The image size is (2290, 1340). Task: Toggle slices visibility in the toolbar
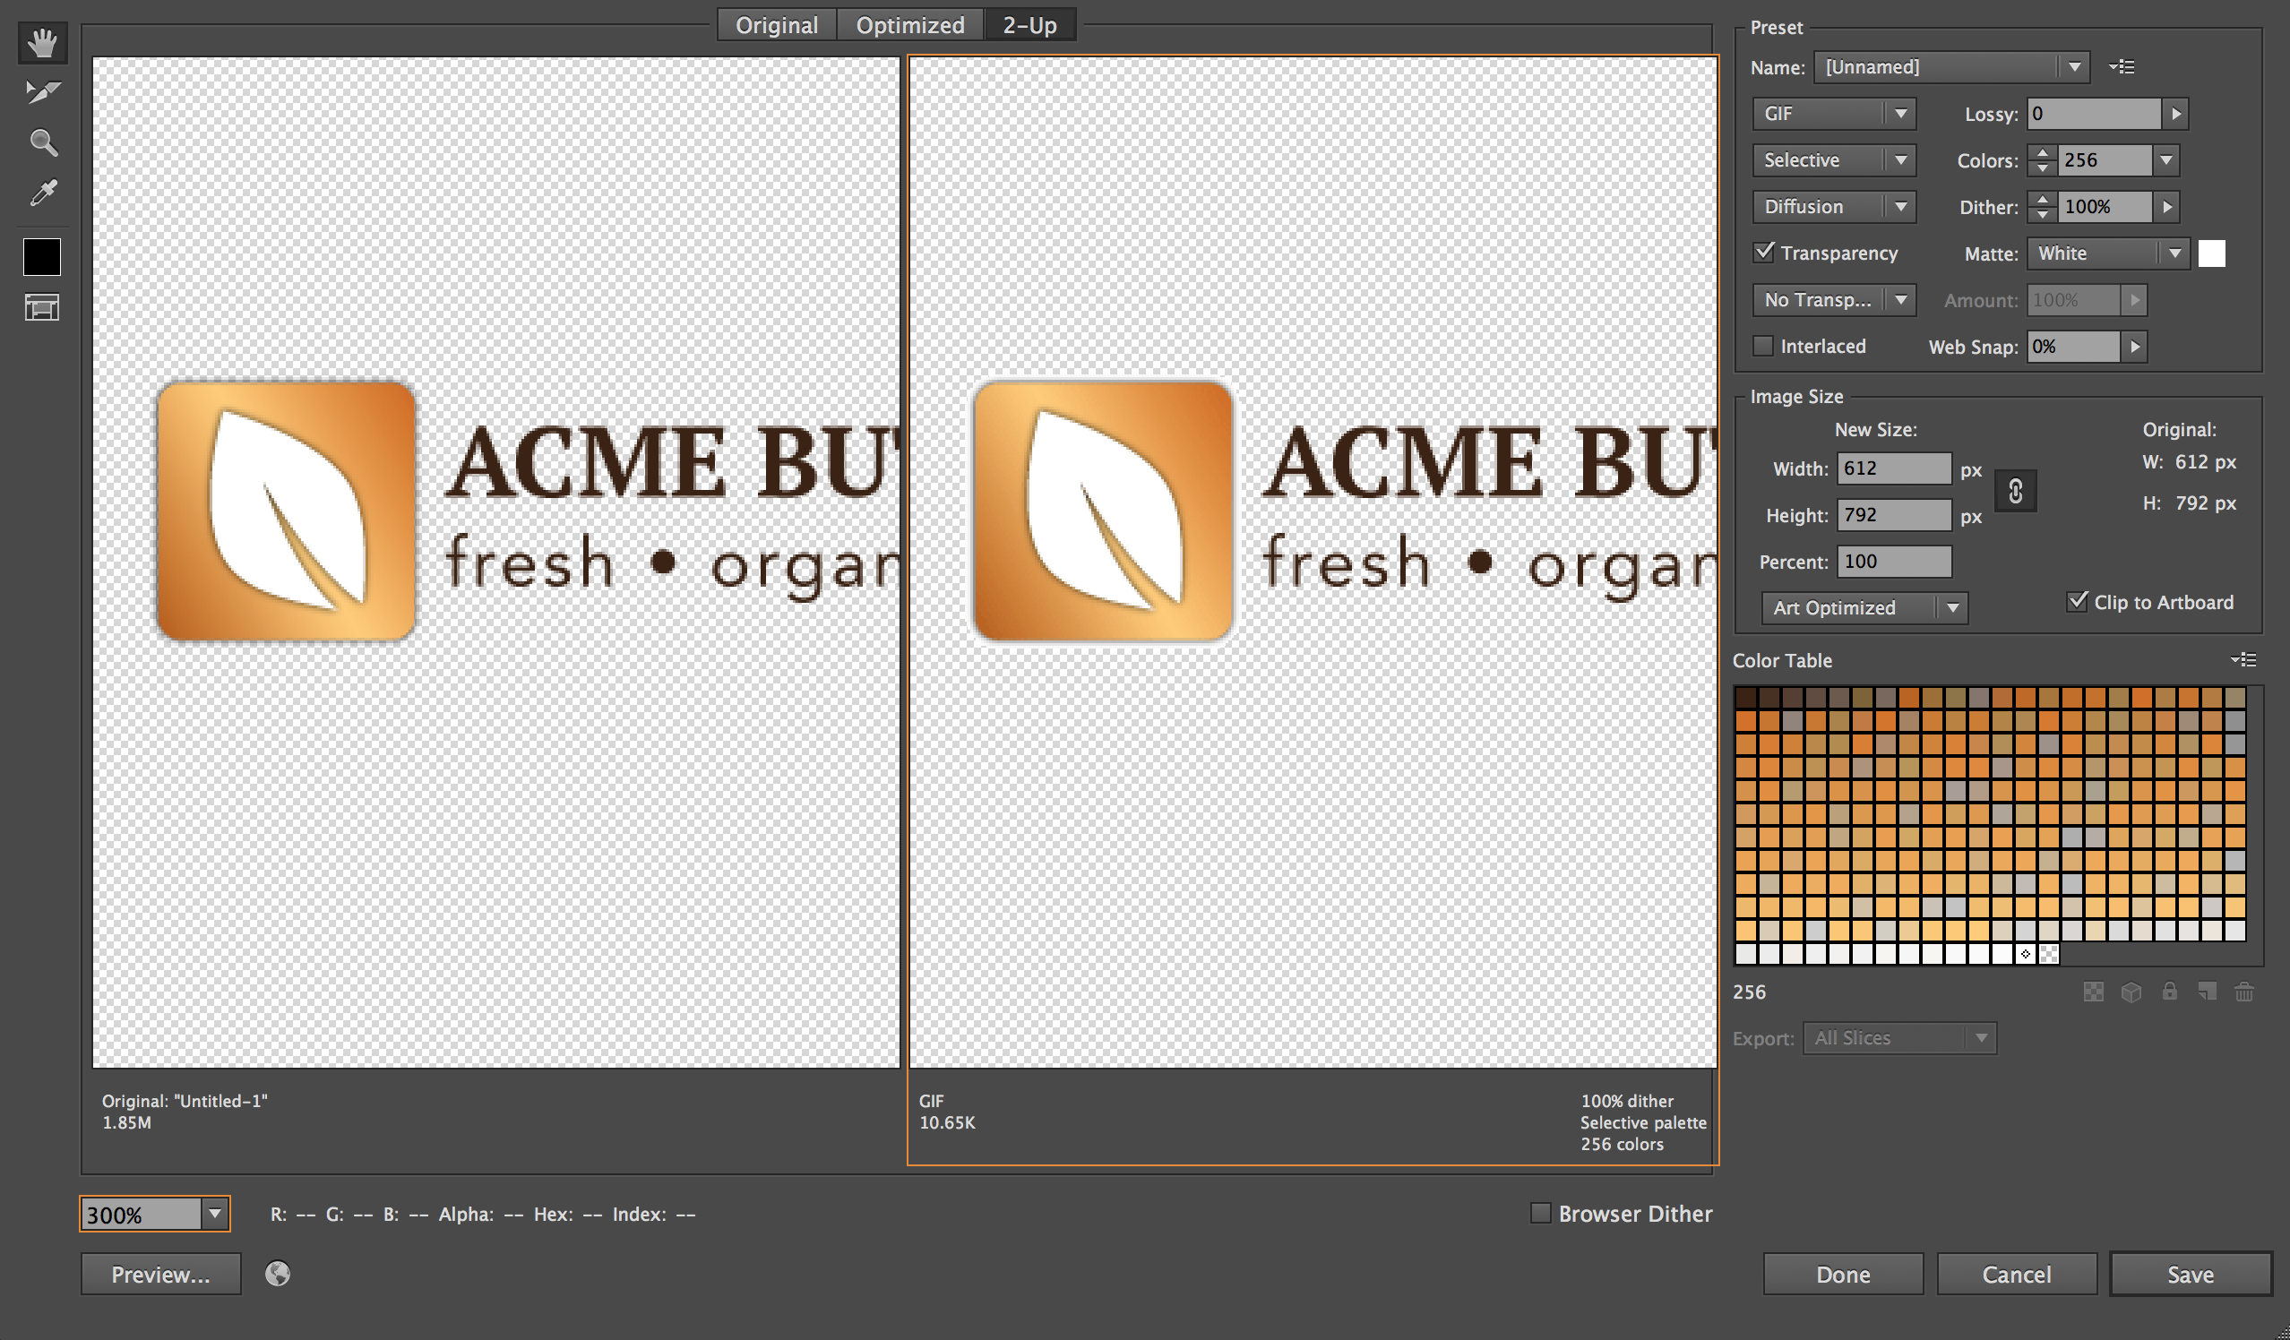42,307
